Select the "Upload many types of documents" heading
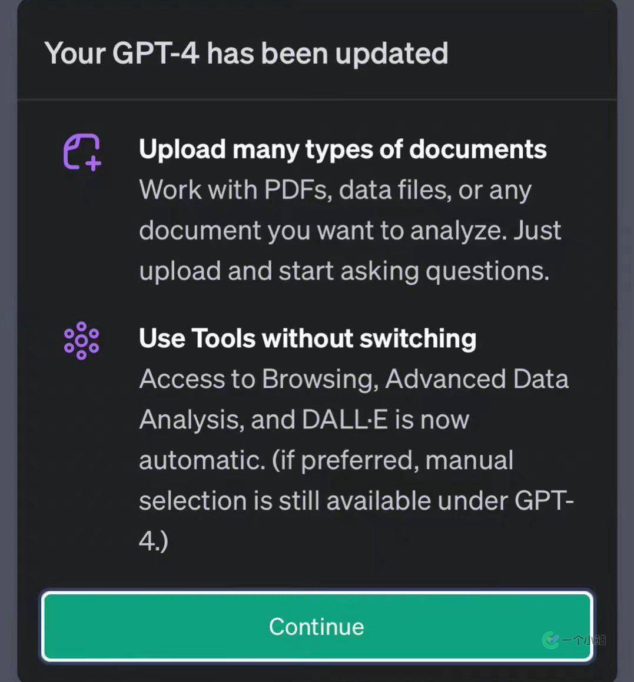Screen dimensions: 634x682 pyautogui.click(x=343, y=149)
